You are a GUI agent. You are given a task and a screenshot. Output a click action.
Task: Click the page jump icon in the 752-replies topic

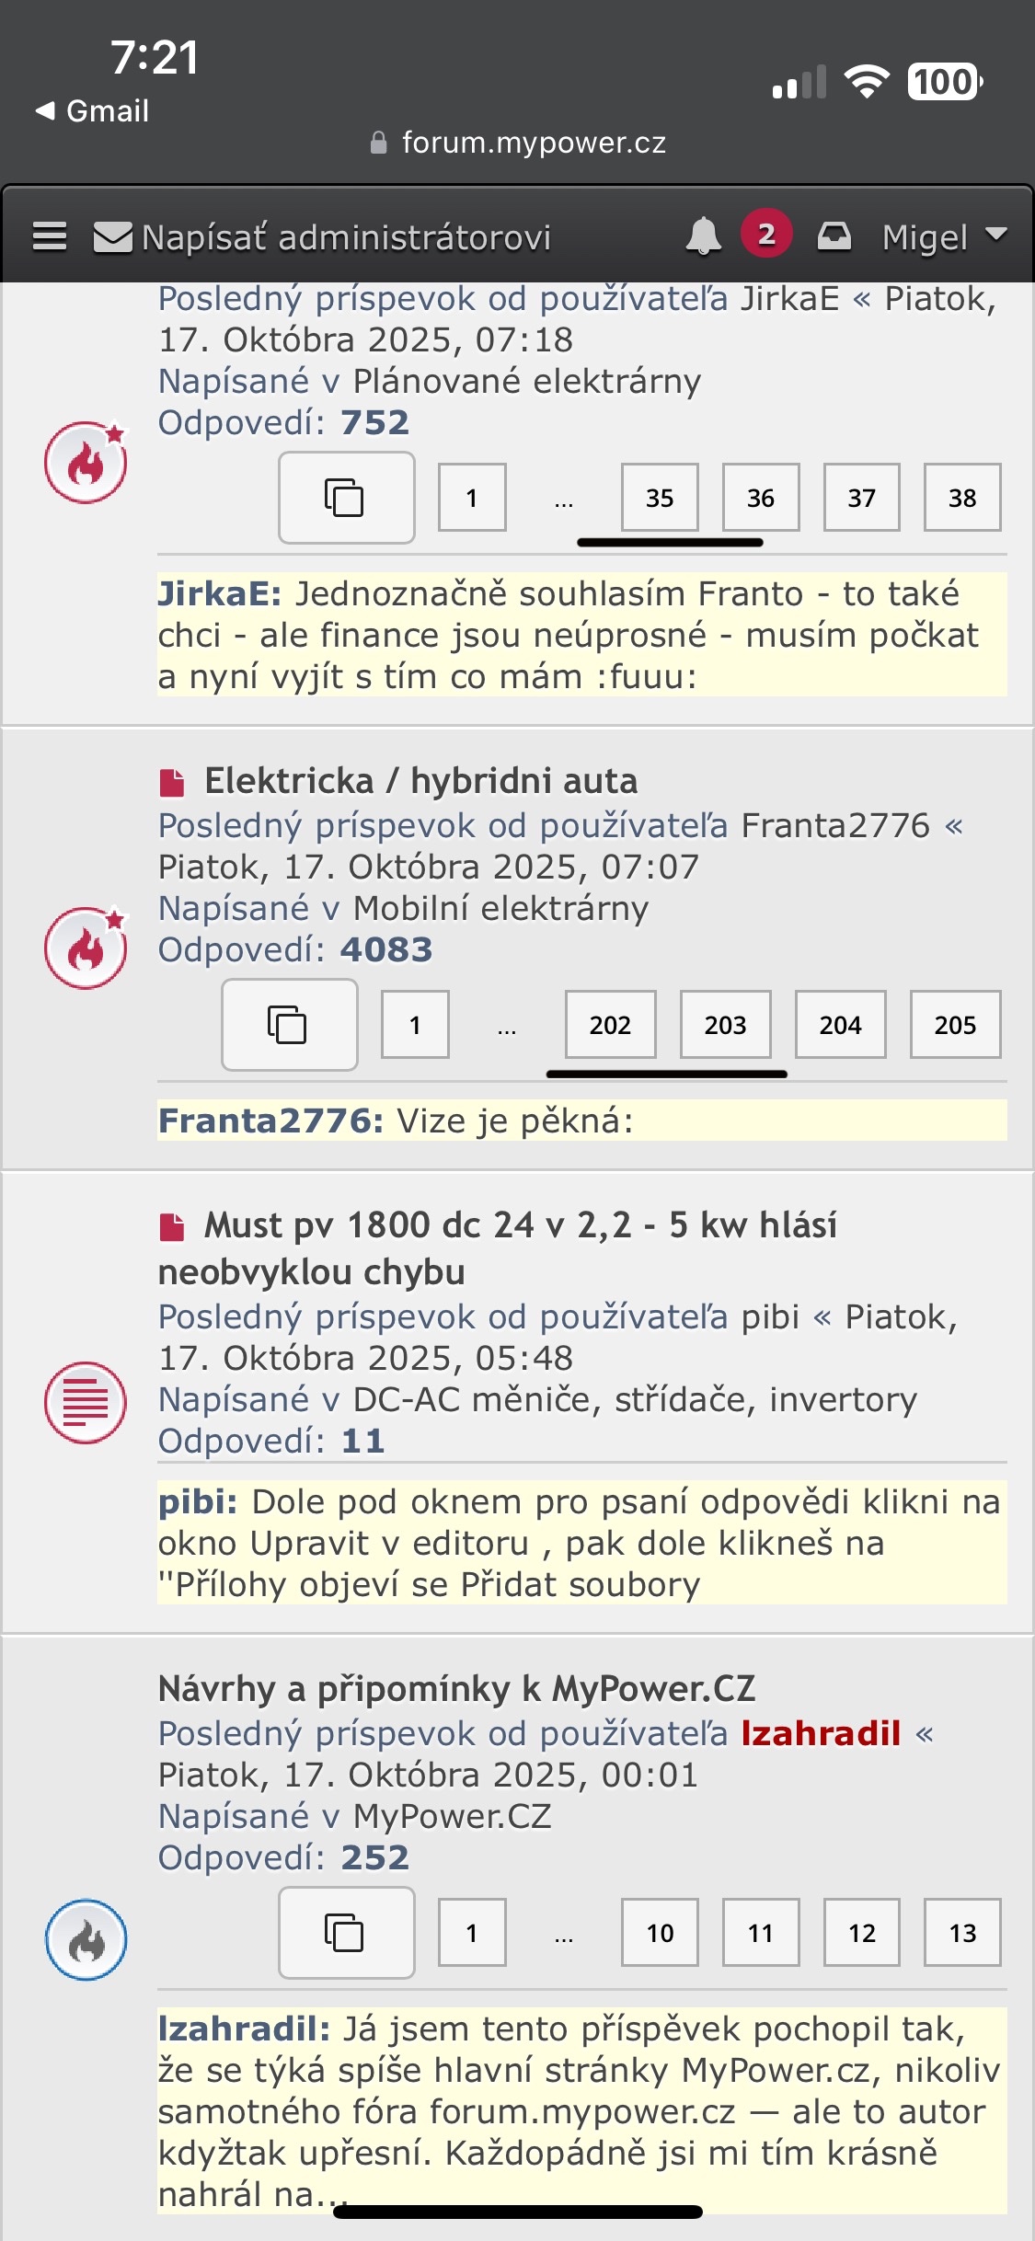click(346, 498)
